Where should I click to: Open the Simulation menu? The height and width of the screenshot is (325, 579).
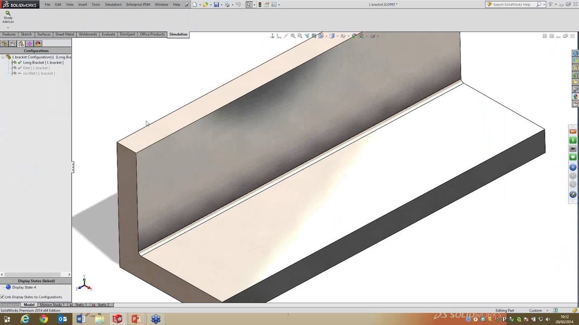[x=113, y=5]
